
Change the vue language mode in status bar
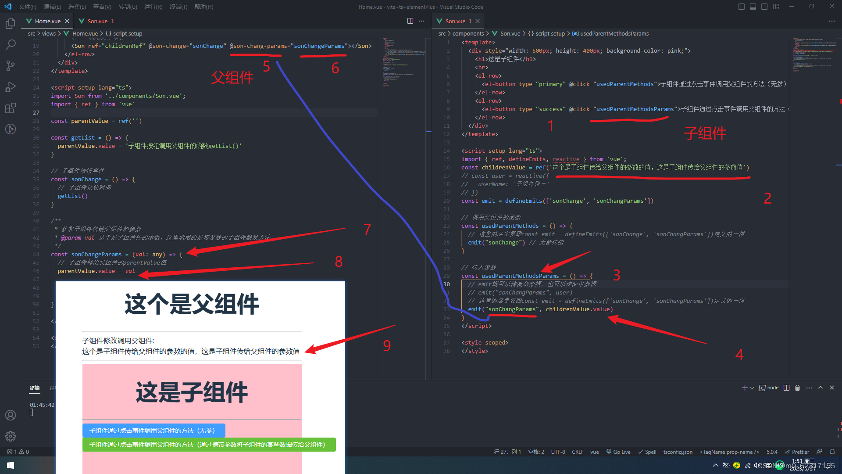594,452
